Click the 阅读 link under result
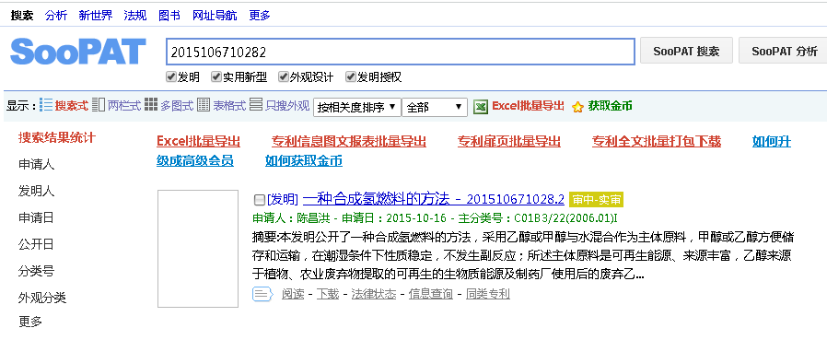This screenshot has width=827, height=340. click(x=293, y=294)
